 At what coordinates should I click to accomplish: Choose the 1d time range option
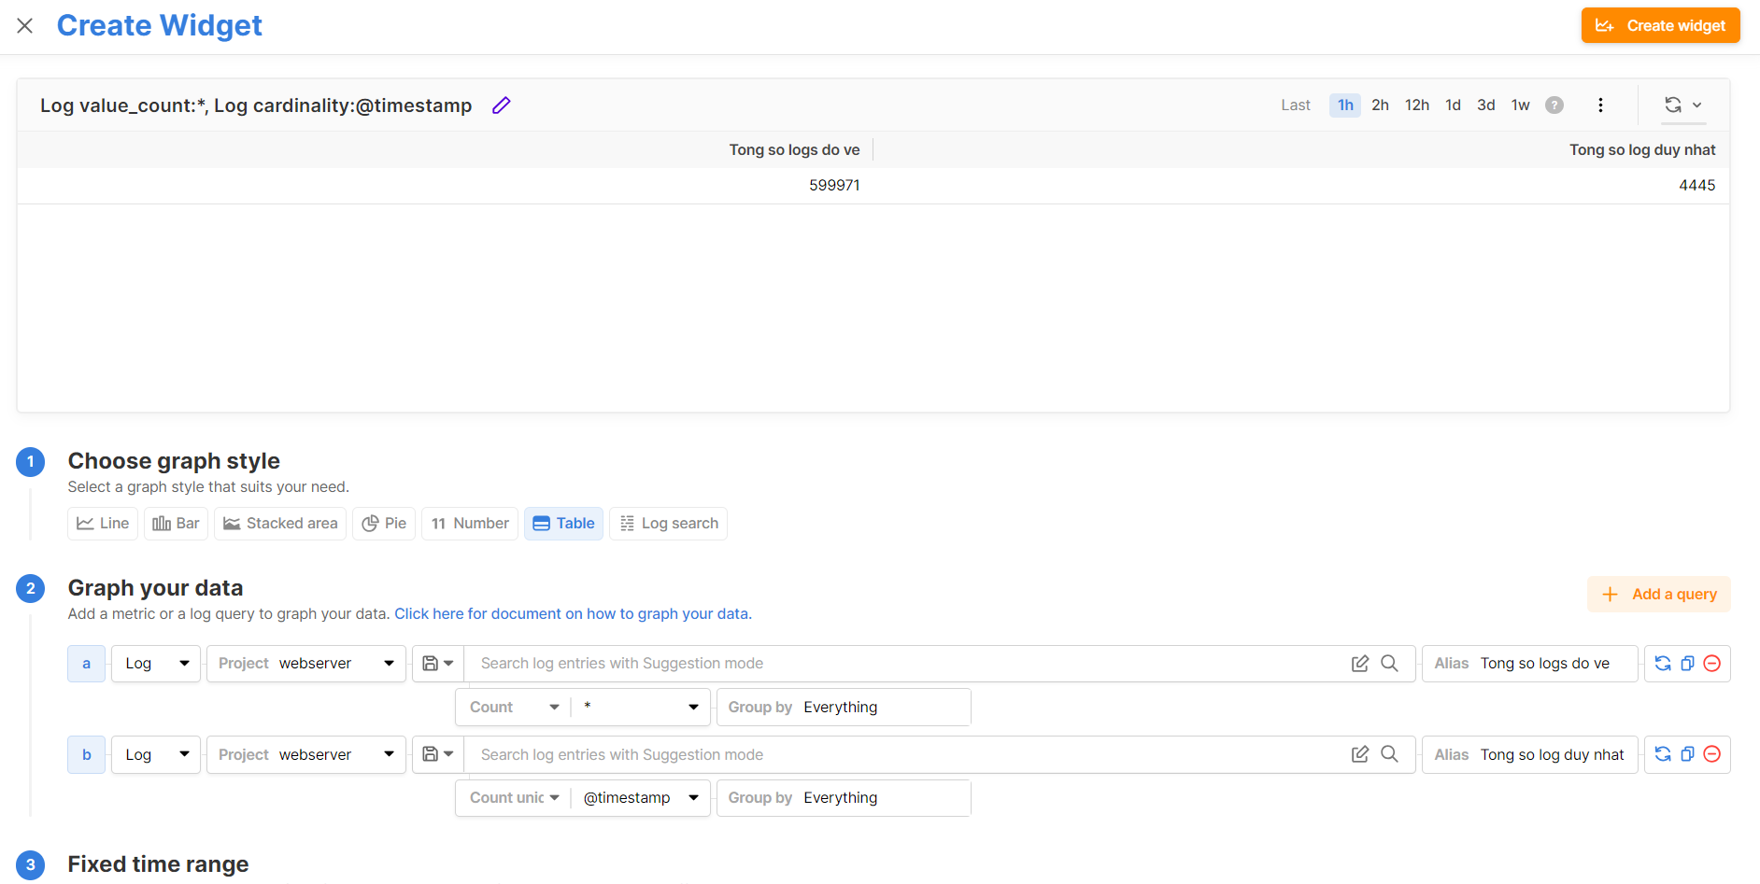click(1453, 105)
